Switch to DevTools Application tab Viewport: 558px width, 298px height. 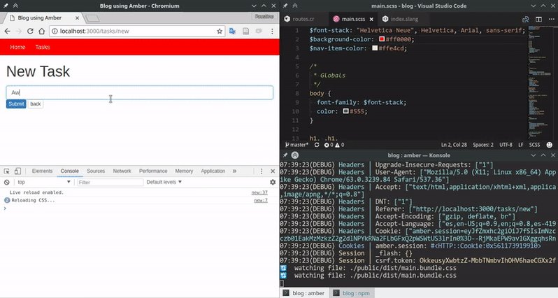coord(213,171)
